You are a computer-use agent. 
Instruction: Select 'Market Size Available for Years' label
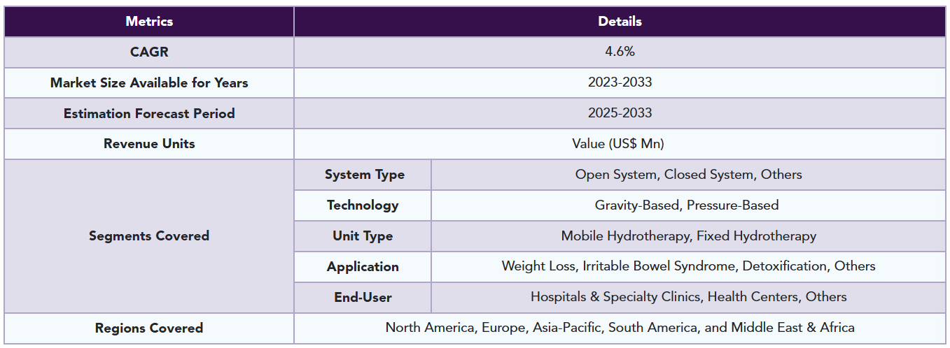[149, 82]
